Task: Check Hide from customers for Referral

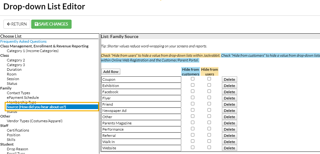Action: [192, 135]
